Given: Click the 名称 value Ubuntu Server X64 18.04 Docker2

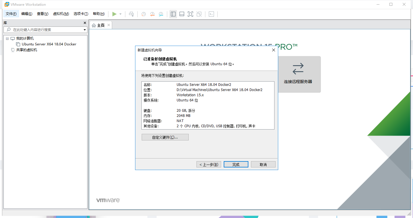Looking at the screenshot, I should pyautogui.click(x=204, y=85).
